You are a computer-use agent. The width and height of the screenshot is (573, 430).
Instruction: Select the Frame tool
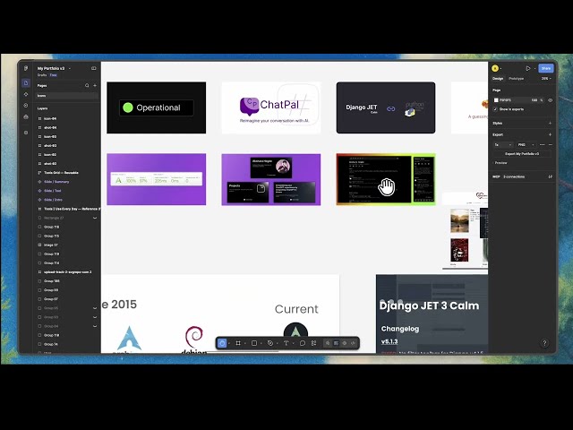point(238,343)
